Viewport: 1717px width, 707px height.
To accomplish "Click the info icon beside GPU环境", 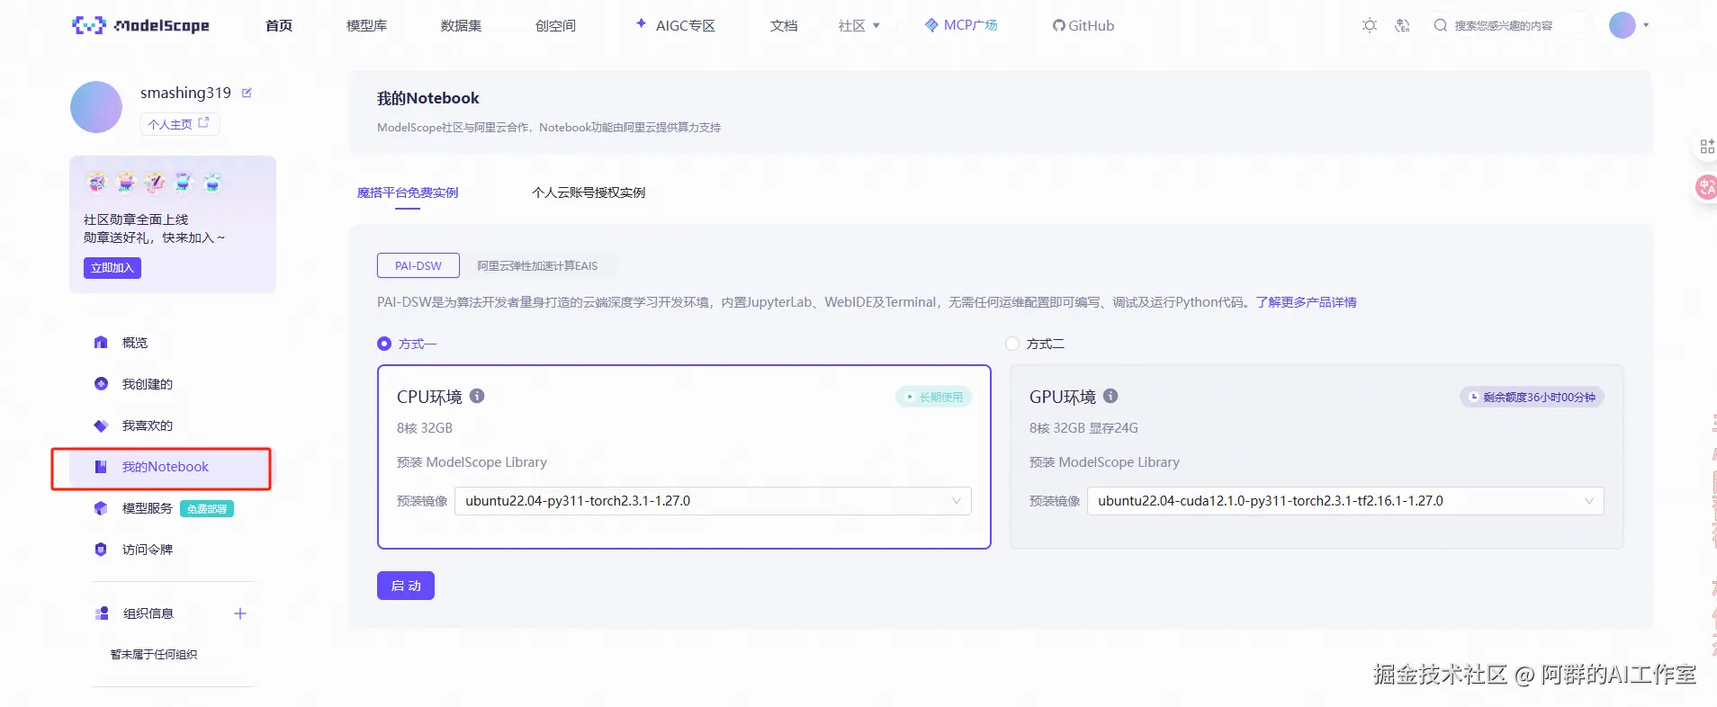I will click(x=1110, y=396).
